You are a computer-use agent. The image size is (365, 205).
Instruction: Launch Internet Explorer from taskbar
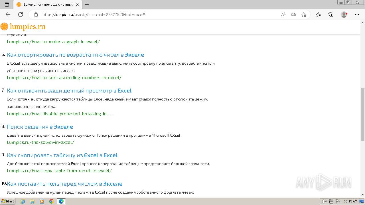click(23, 201)
